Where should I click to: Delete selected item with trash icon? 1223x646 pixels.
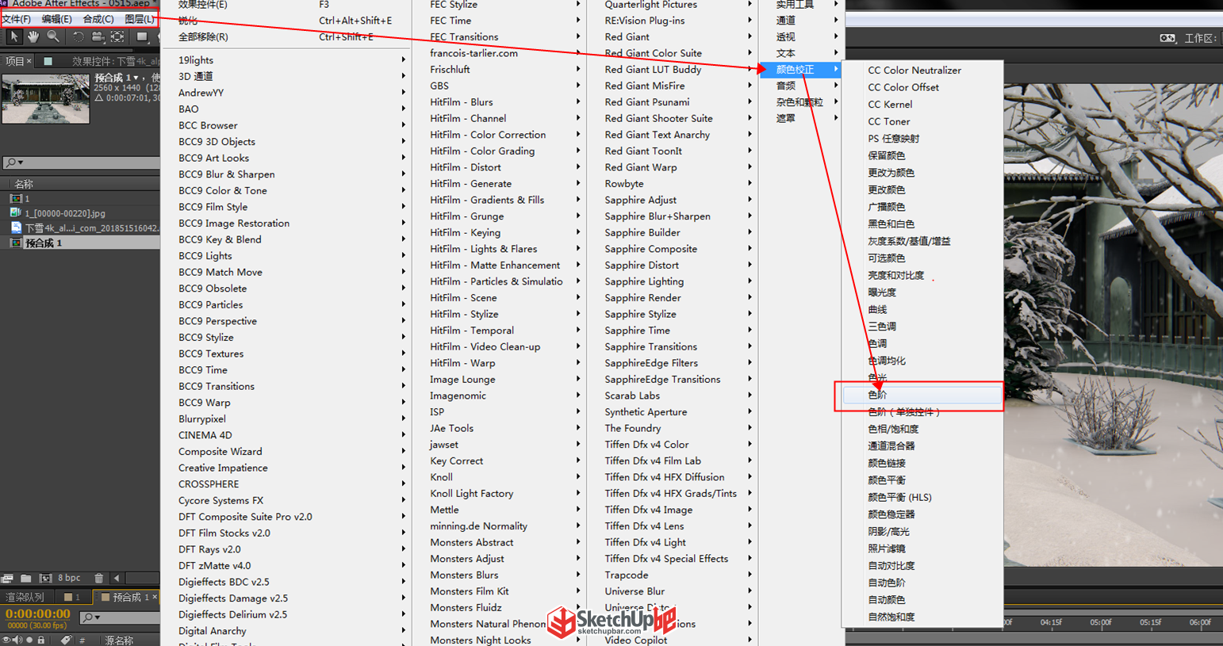(x=98, y=579)
